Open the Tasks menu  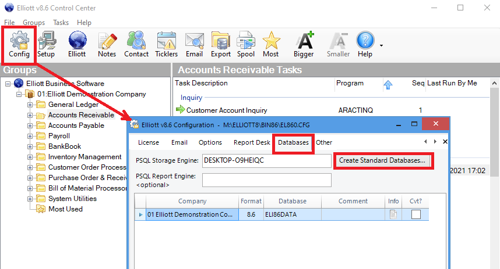61,23
